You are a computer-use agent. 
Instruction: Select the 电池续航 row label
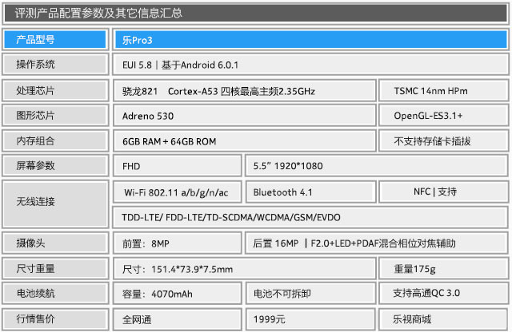click(x=55, y=293)
